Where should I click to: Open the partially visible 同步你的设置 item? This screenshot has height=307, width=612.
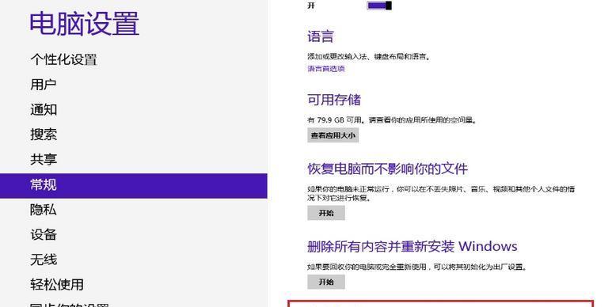70,305
